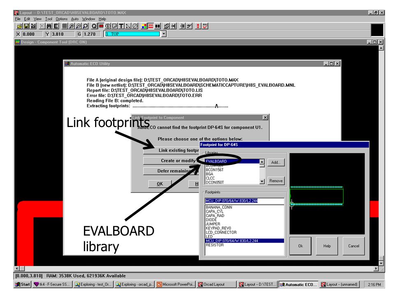Viewport: 395px width, 296px height.
Task: Click Create or modify footprint button
Action: [171, 161]
